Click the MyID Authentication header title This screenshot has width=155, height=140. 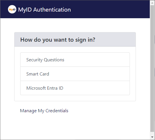point(45,10)
